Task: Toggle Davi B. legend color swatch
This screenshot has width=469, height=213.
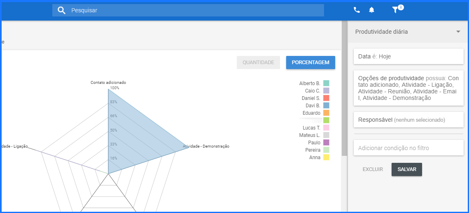Action: (x=327, y=105)
